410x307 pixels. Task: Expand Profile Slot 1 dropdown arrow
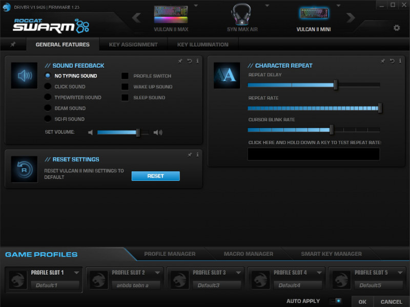point(76,273)
